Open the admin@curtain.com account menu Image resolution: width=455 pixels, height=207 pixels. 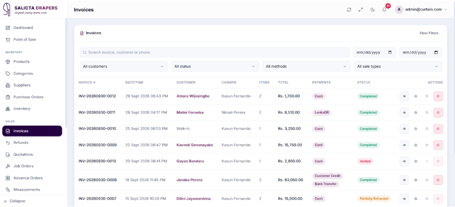[x=421, y=9]
